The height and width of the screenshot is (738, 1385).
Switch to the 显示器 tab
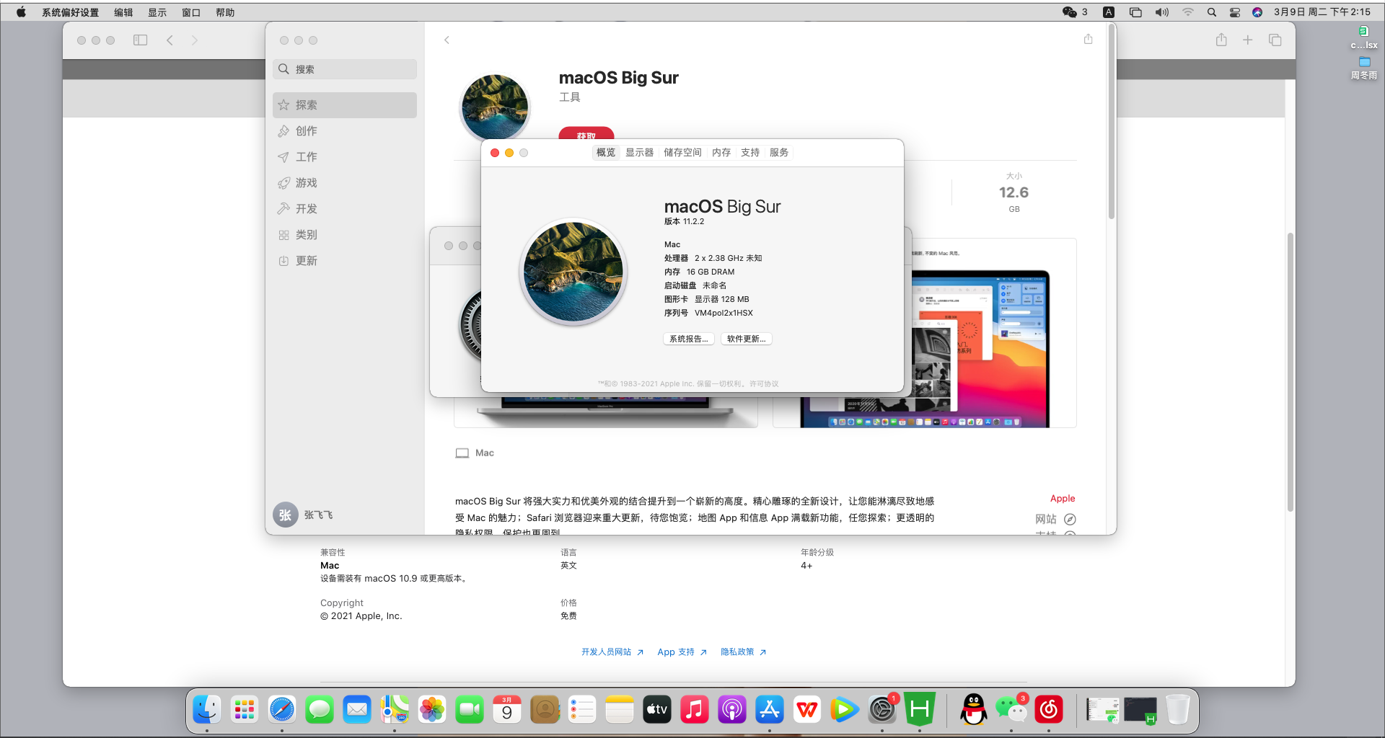pyautogui.click(x=639, y=152)
